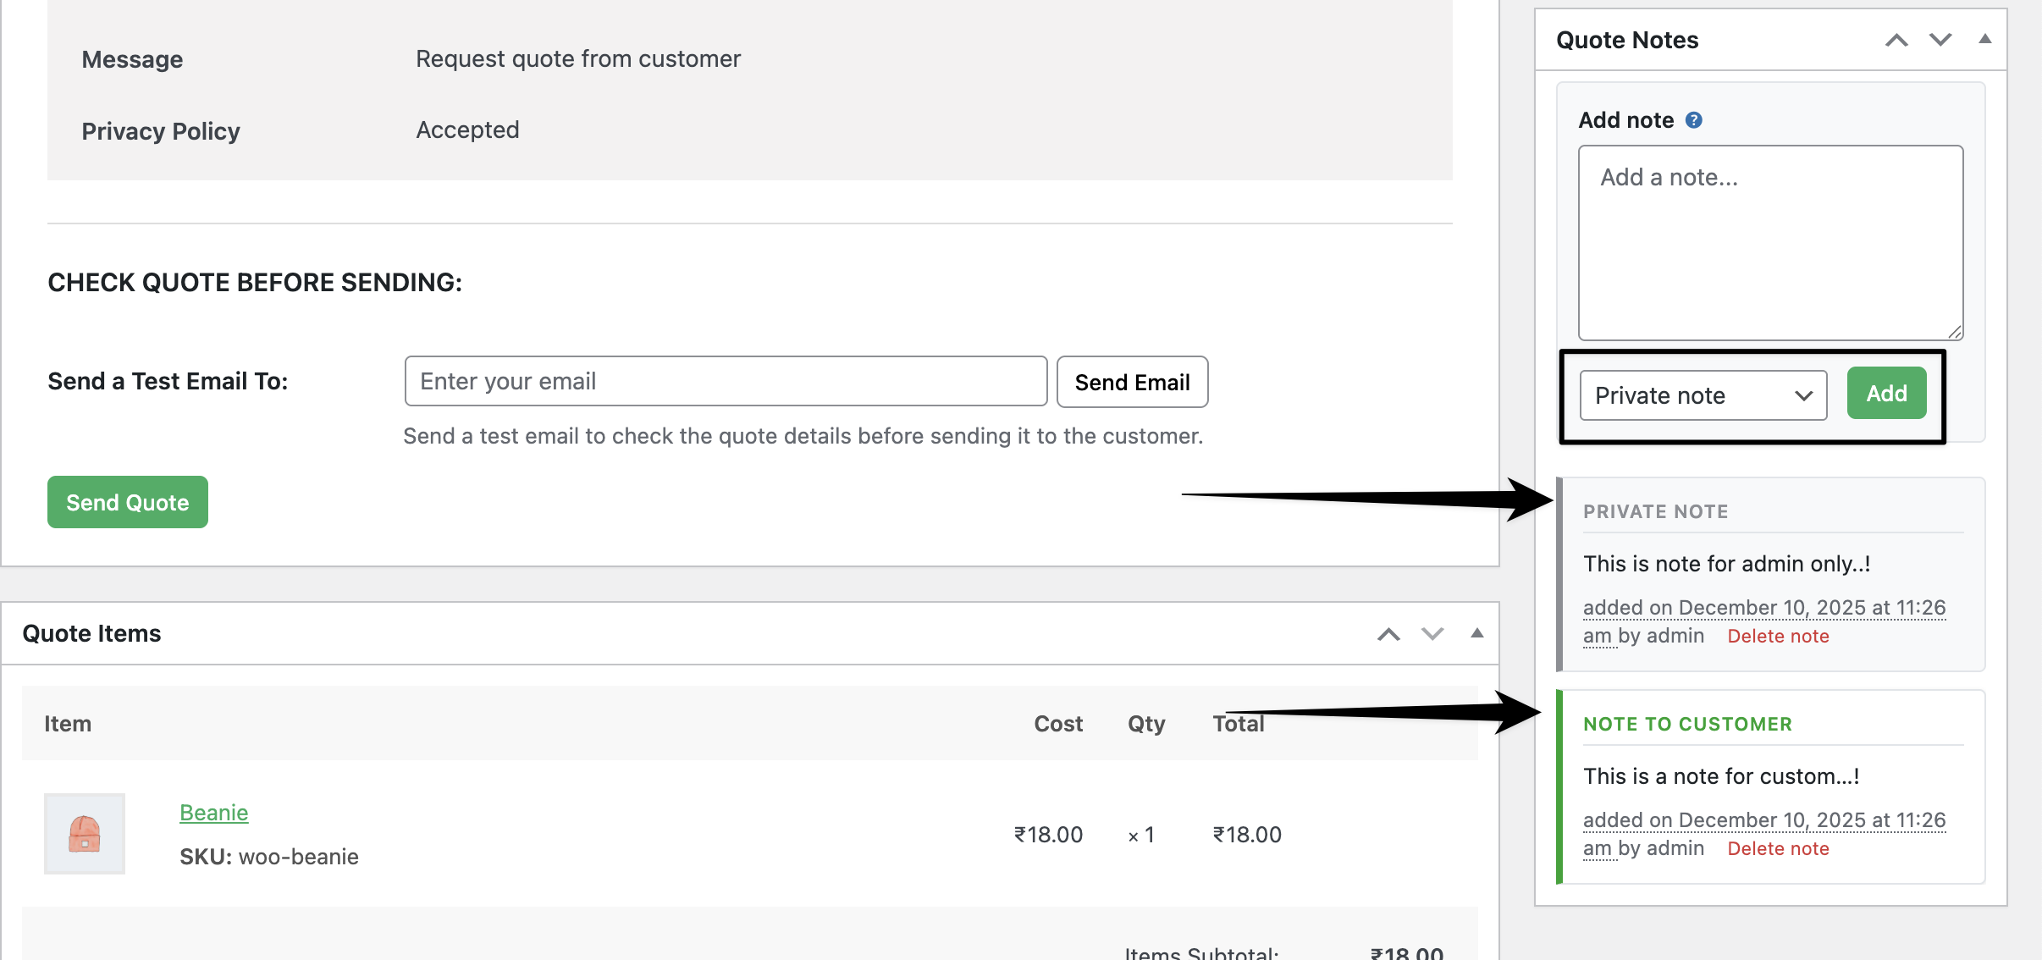The width and height of the screenshot is (2042, 960).
Task: Open the Private note type dropdown
Action: (x=1703, y=395)
